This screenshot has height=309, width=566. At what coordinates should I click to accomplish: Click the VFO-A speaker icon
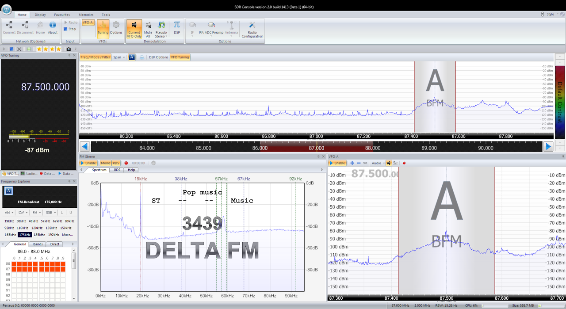(x=389, y=163)
